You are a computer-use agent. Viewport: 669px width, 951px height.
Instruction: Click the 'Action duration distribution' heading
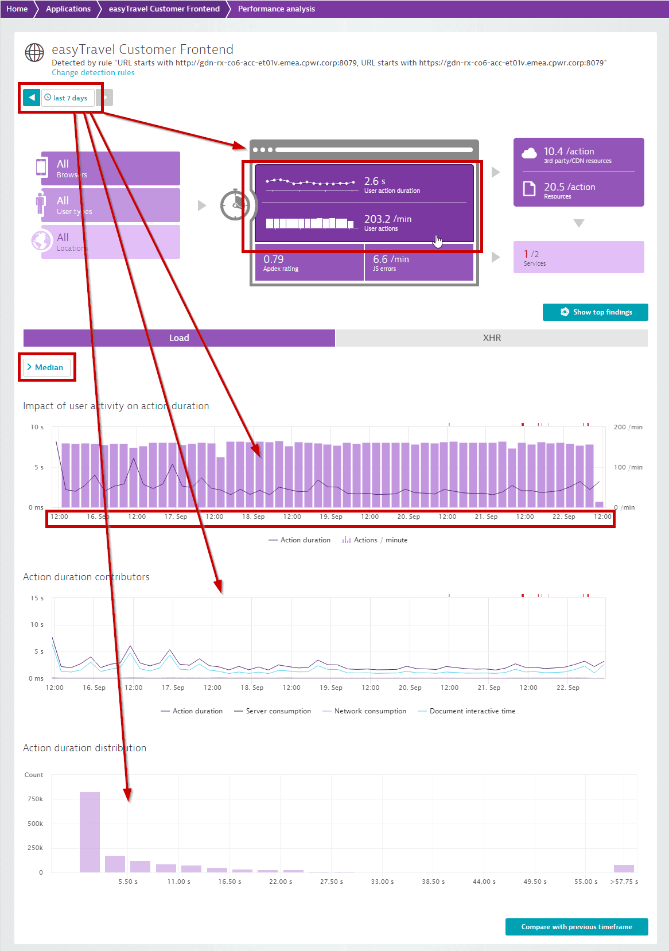tap(84, 748)
